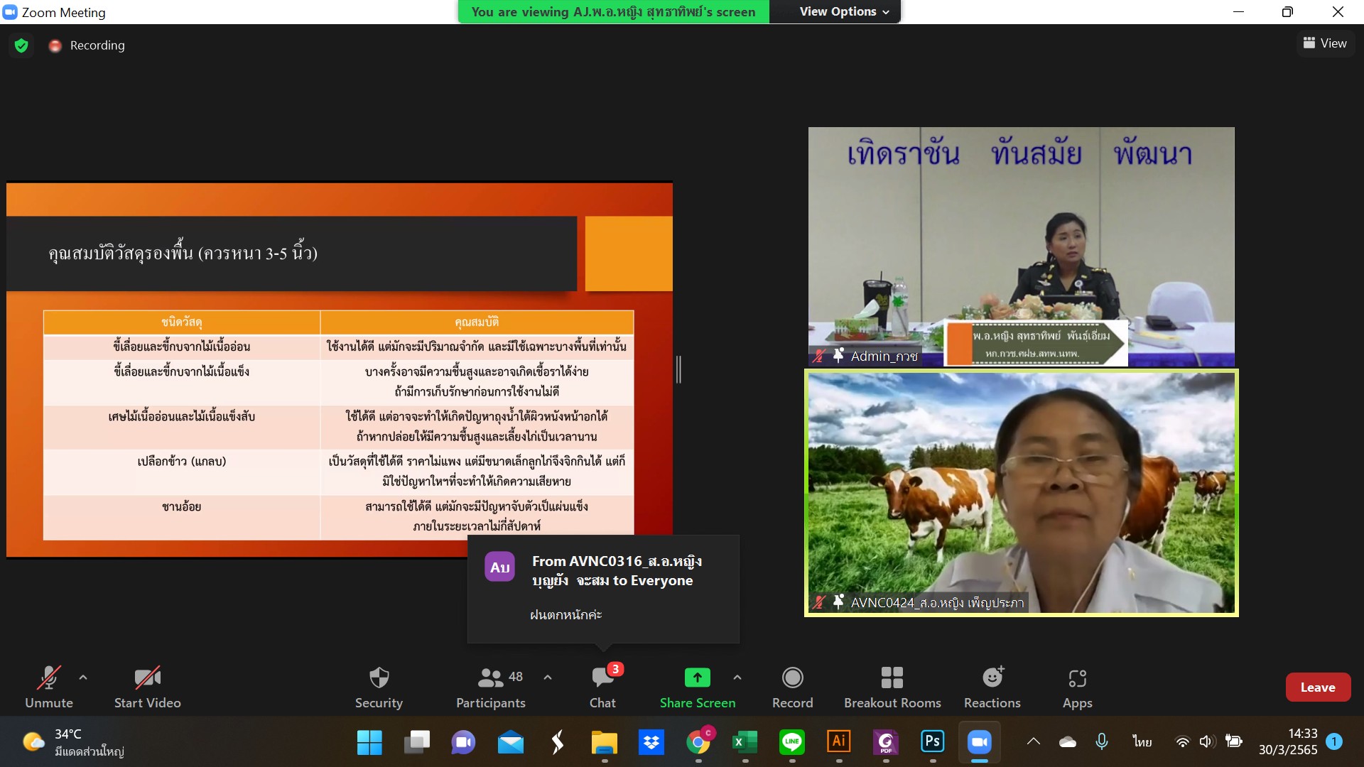This screenshot has height=767, width=1364.
Task: Click the Admin_กวช video thumbnail
Action: [1021, 246]
